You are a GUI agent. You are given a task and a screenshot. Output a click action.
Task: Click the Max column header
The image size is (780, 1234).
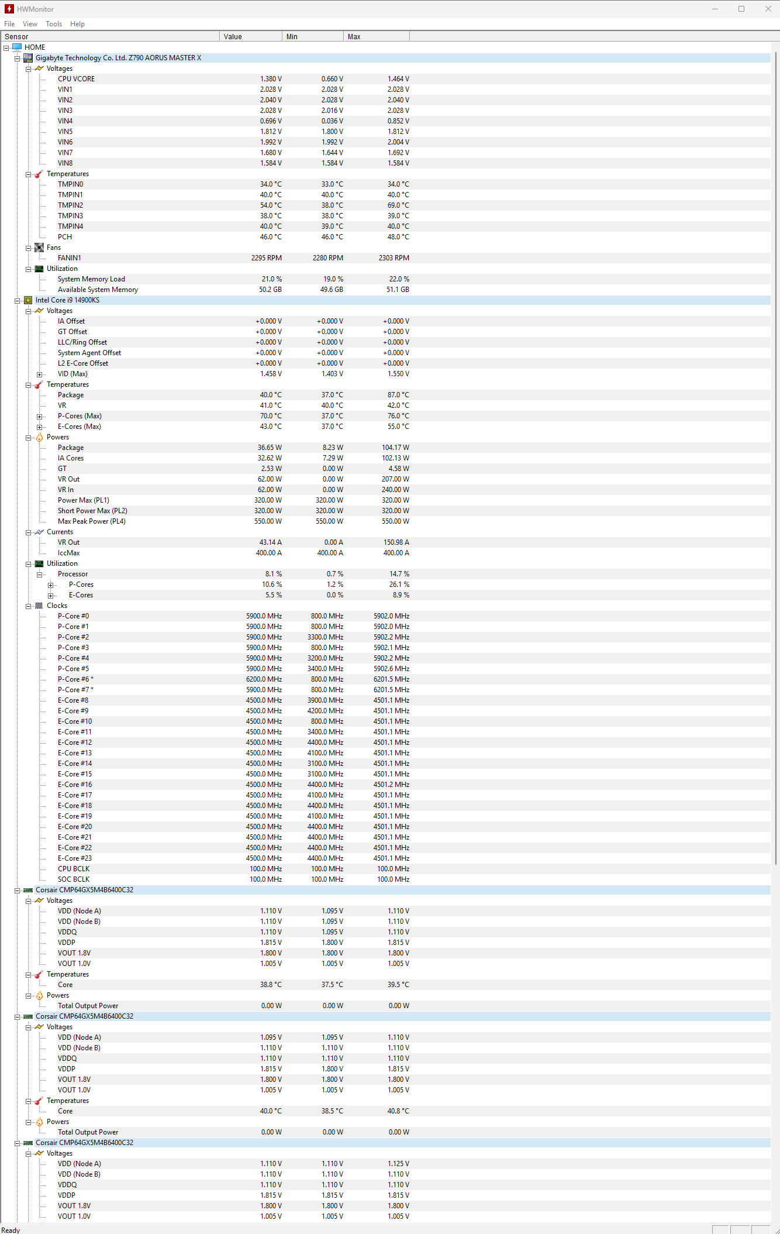point(375,36)
